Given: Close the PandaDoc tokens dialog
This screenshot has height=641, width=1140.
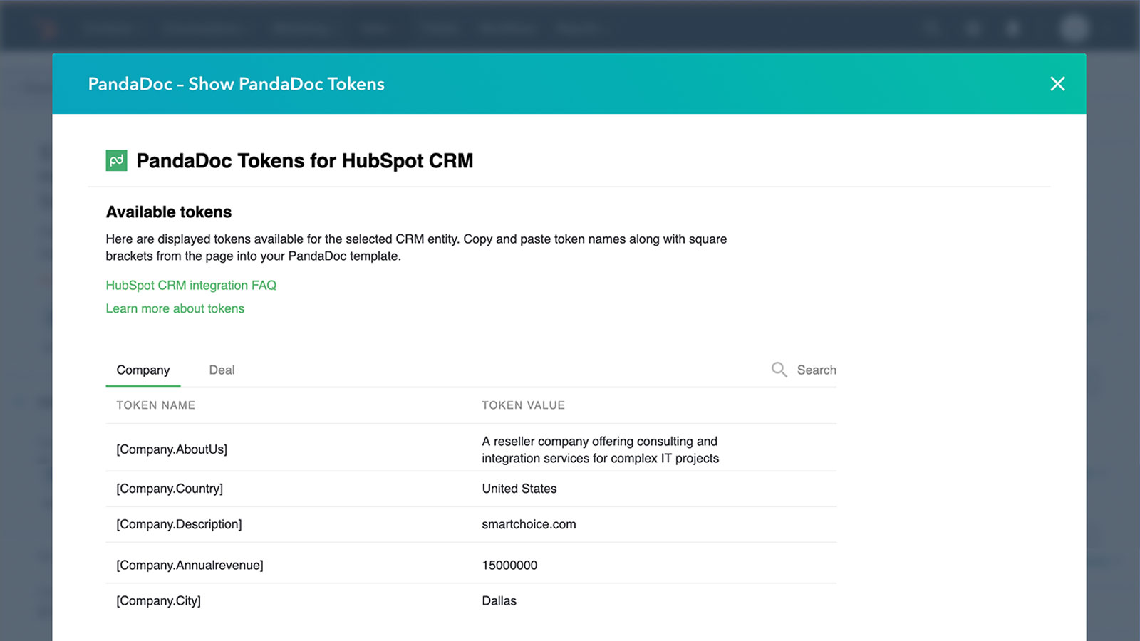Looking at the screenshot, I should point(1057,84).
